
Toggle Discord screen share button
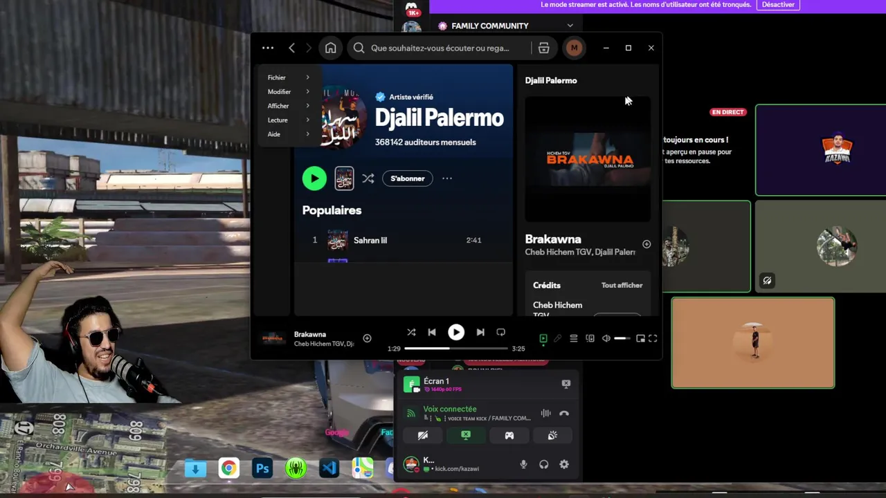click(466, 435)
